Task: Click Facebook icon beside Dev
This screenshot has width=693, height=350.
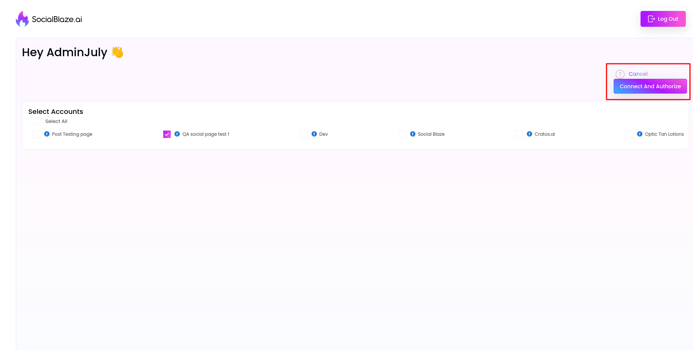Action: click(314, 134)
